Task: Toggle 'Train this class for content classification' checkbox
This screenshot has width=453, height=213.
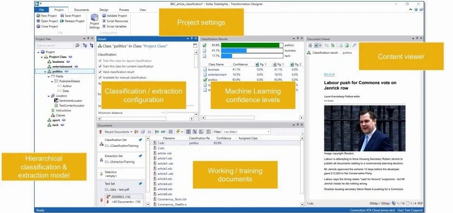Action: 100,66
